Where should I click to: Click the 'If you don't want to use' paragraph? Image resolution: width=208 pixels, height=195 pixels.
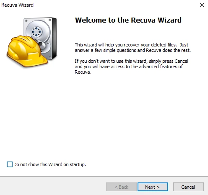point(131,67)
